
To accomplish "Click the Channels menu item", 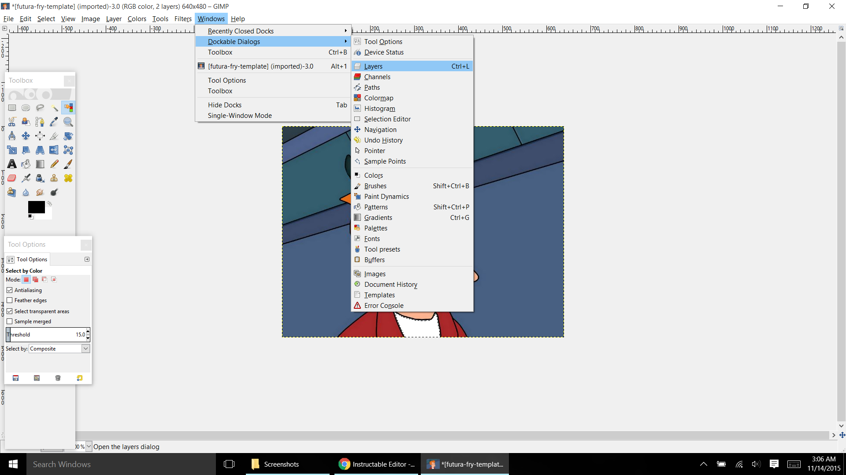I will pos(377,77).
